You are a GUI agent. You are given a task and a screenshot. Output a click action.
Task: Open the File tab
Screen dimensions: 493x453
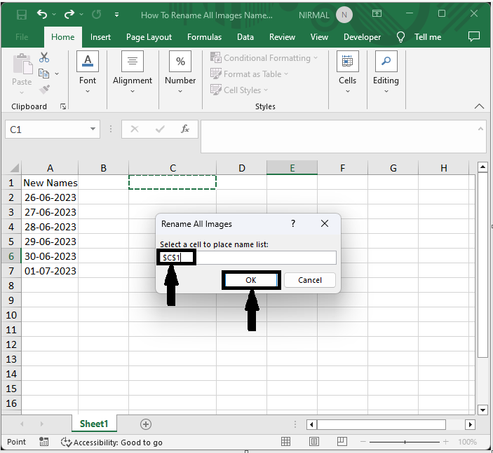pos(22,37)
